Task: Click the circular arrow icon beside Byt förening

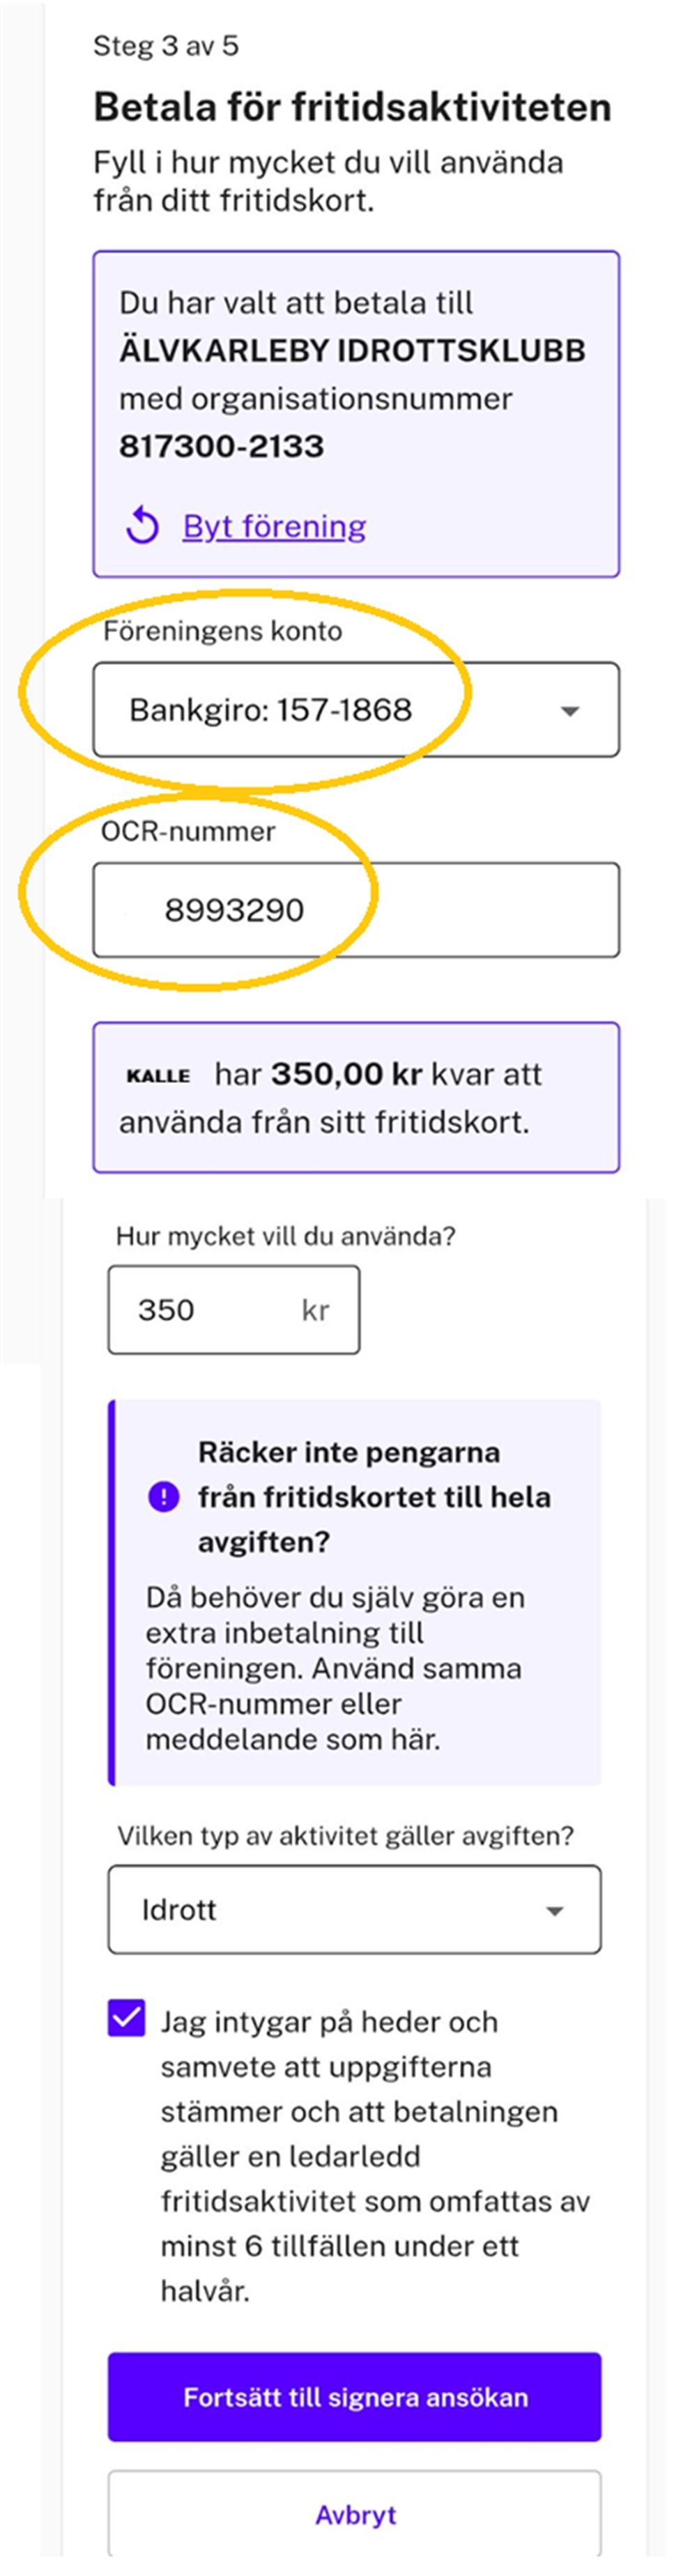Action: pos(143,525)
